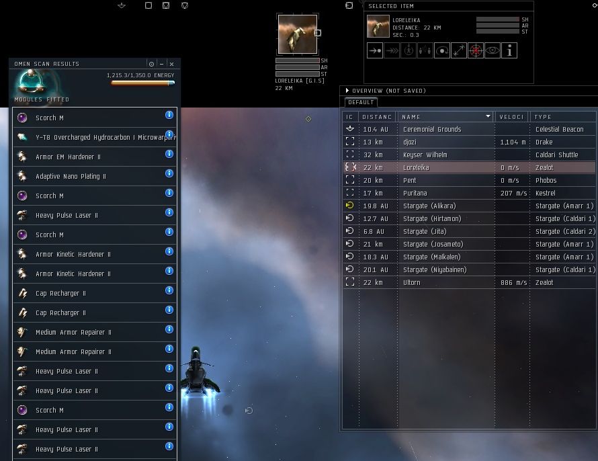Viewport: 598px width, 461px height.
Task: Open info for Y-T8 Overcharged Hydrocarbon Microwarpdrive
Action: point(169,134)
